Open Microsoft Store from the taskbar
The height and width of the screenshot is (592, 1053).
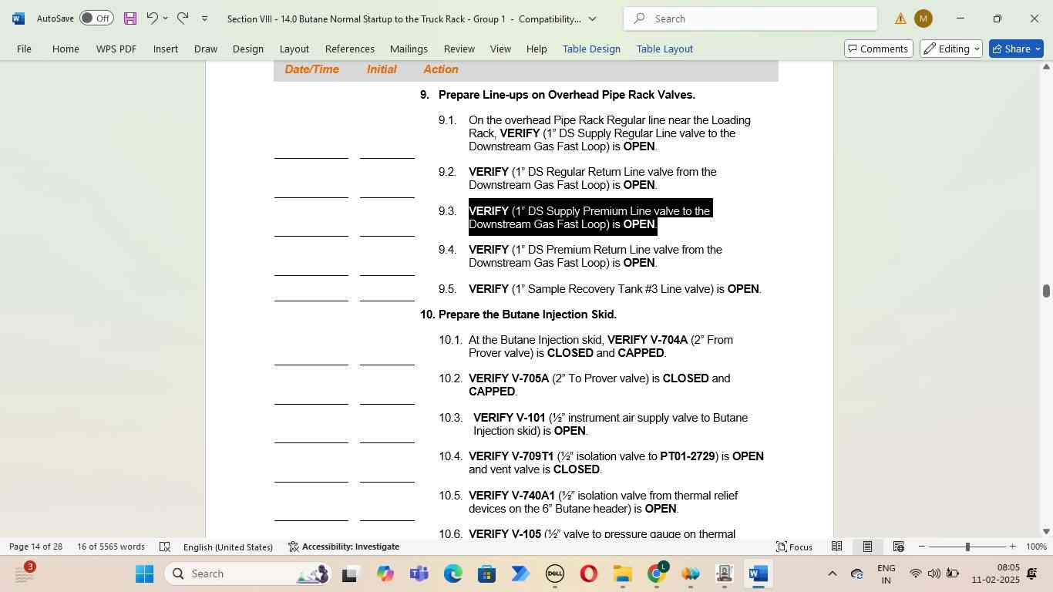point(486,573)
